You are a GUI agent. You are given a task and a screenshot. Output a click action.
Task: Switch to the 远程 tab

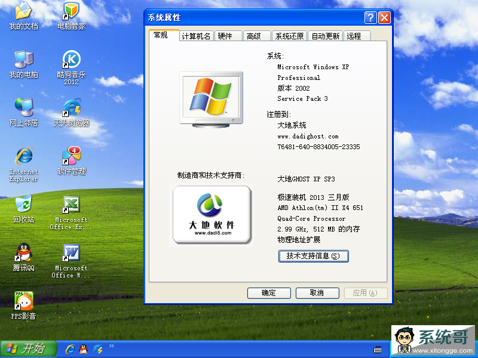357,36
